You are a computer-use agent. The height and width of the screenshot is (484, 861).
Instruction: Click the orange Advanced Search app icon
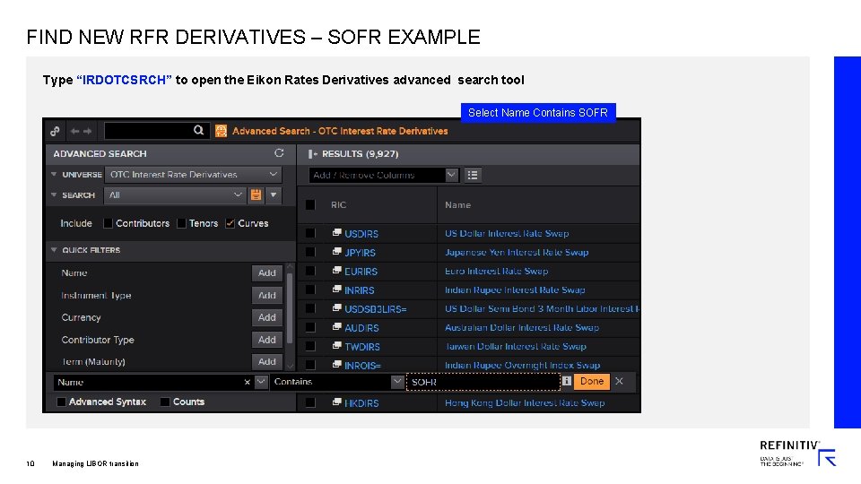221,131
